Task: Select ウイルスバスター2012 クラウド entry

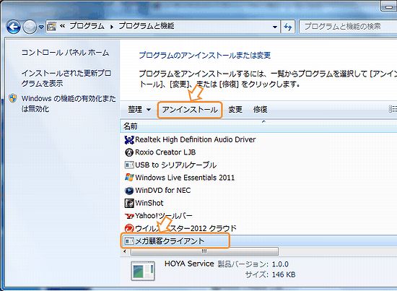Action: click(x=186, y=228)
